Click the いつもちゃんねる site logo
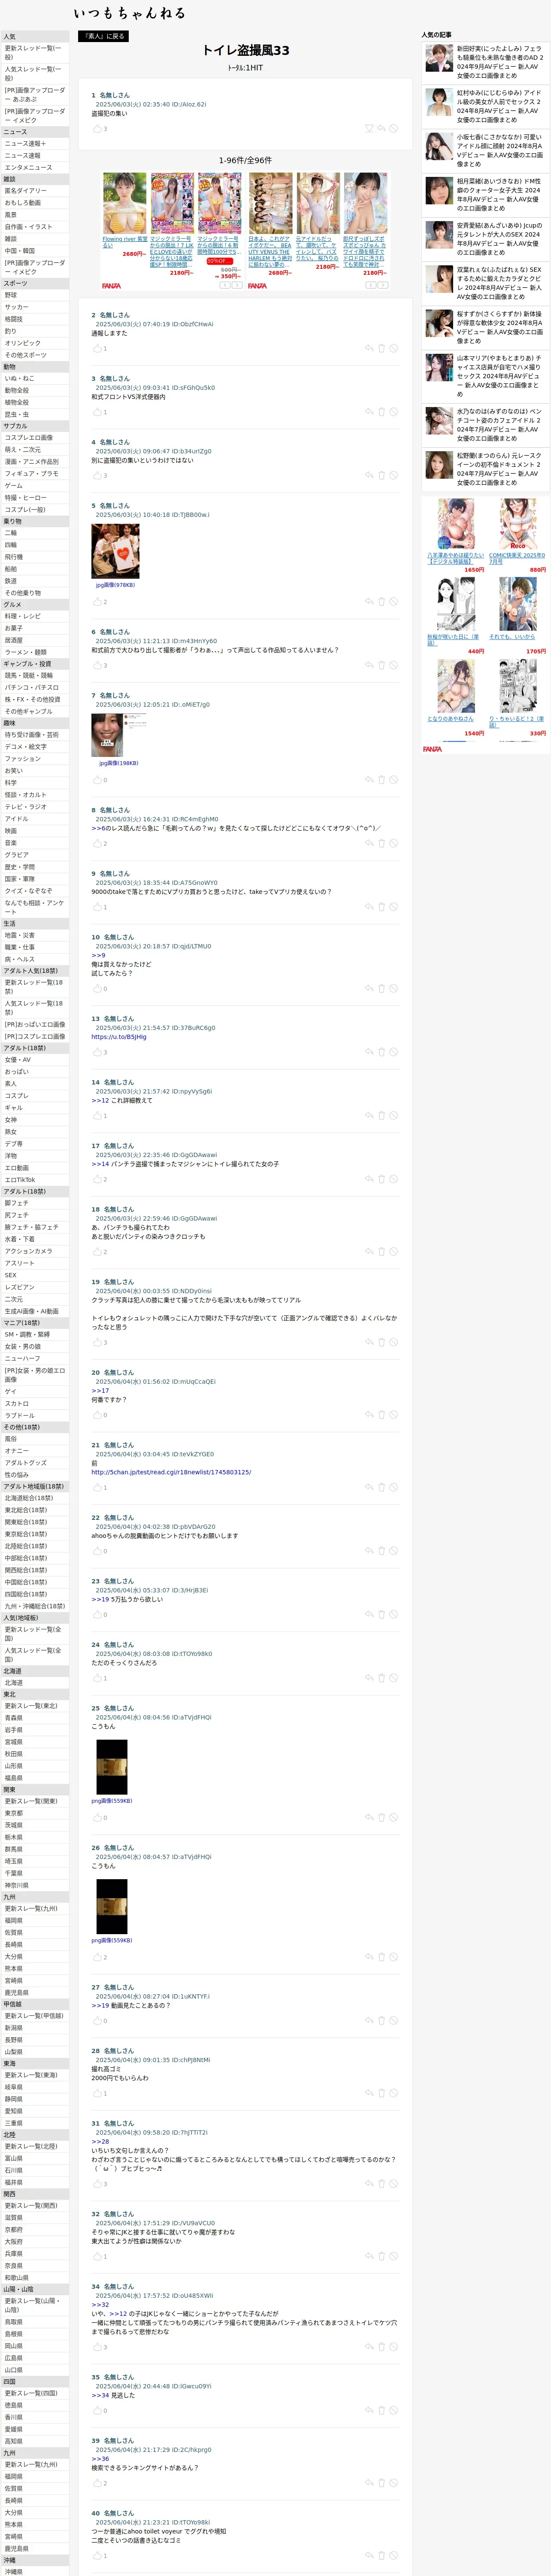The width and height of the screenshot is (551, 2576). [129, 13]
